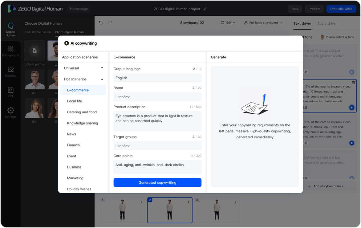Open the Material sidebar panel
This screenshot has width=361, height=228.
[x=10, y=72]
